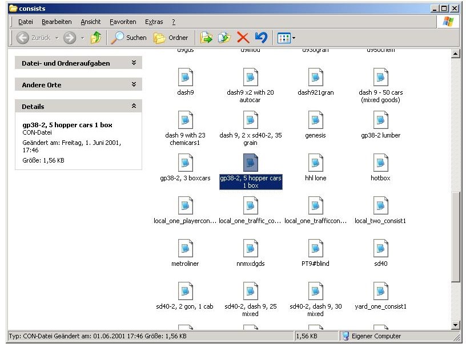The image size is (466, 344).
Task: Open the Favoriten menu
Action: pos(123,22)
